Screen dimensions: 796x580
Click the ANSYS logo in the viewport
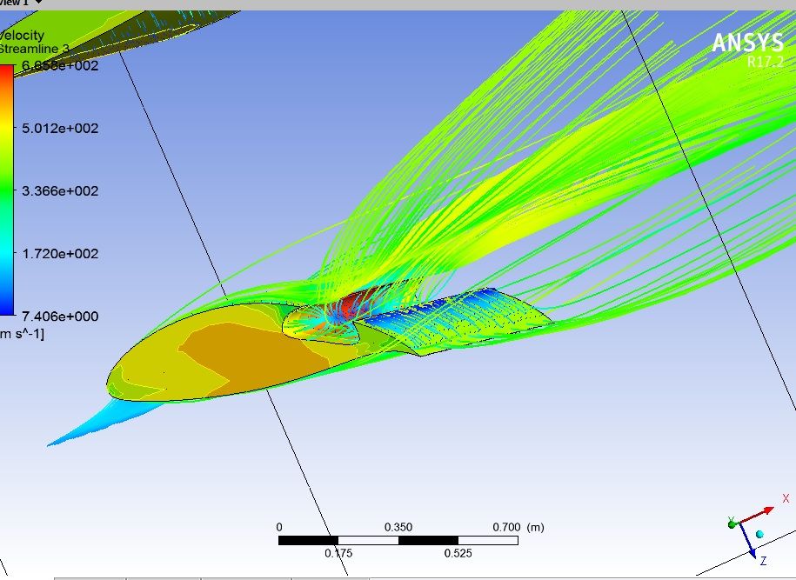[746, 43]
